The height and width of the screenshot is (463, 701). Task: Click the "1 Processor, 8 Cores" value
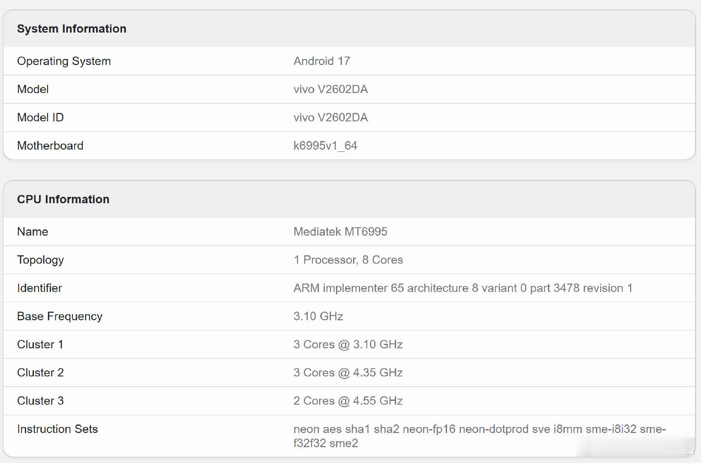348,260
